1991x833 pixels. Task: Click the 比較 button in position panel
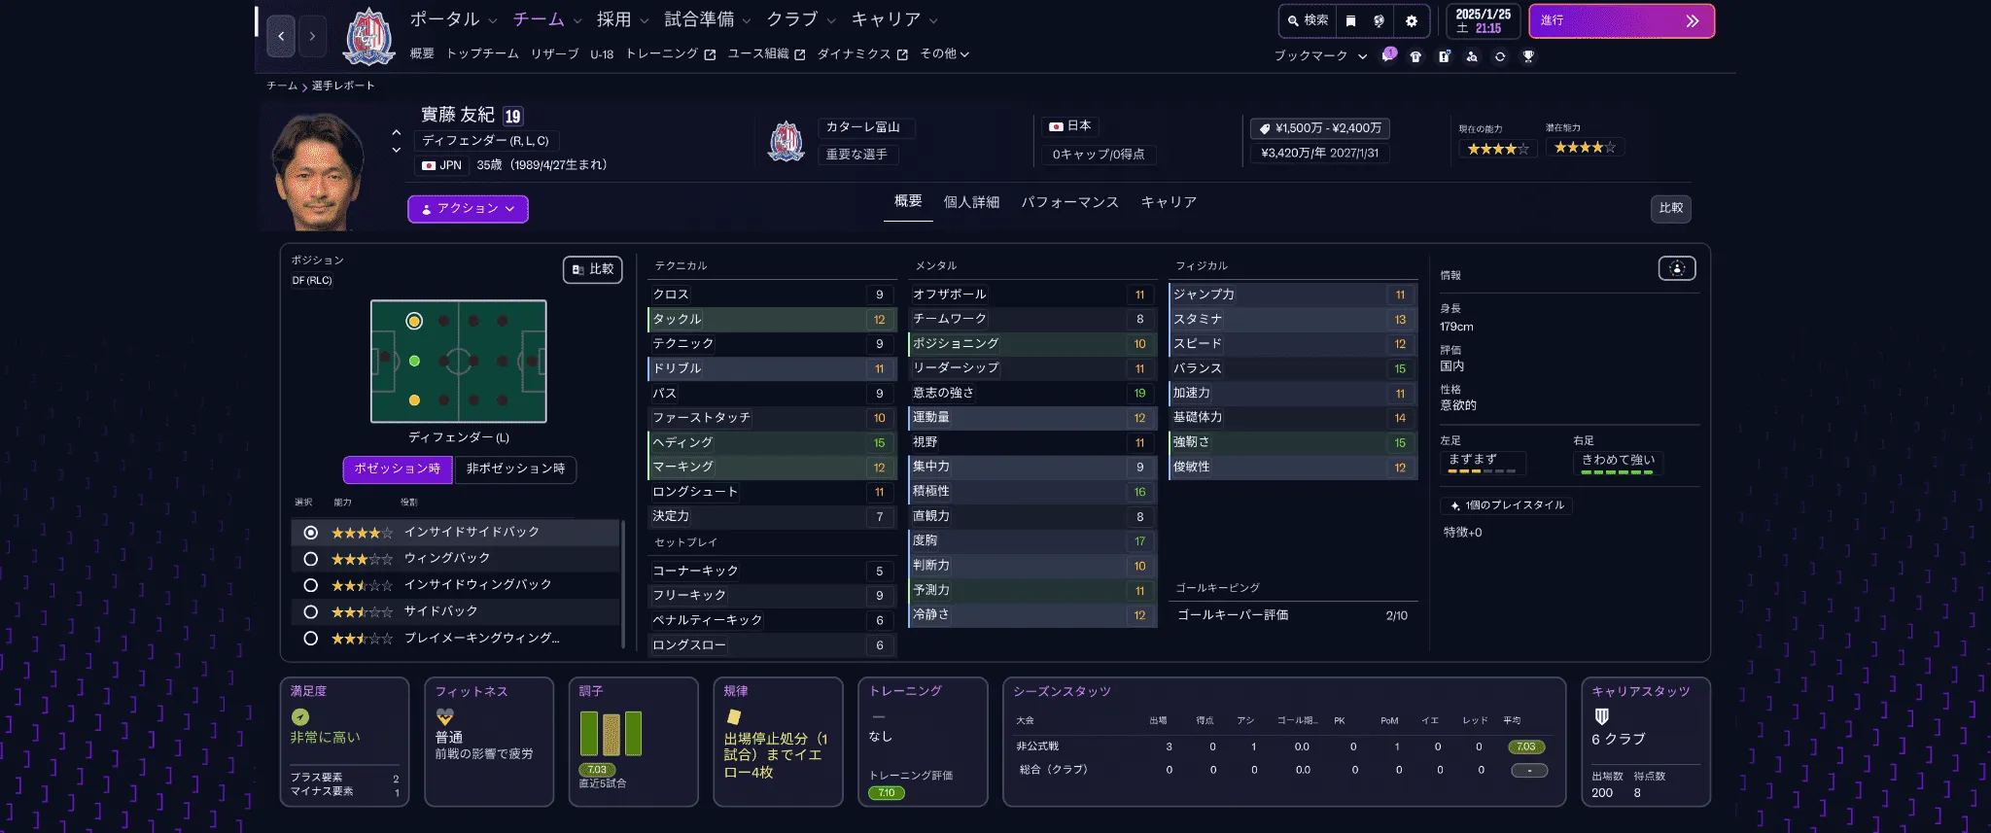coord(593,269)
